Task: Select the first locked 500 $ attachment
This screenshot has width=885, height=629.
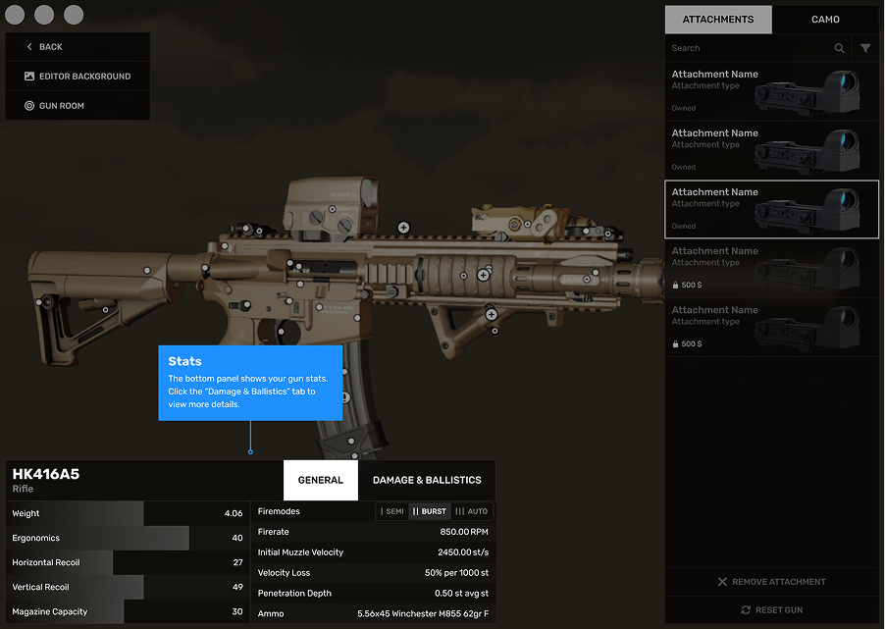Action: 771,268
